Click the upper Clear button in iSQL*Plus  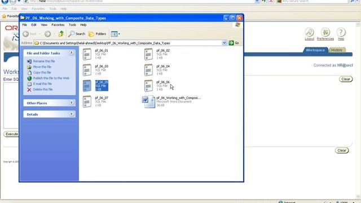346,79
